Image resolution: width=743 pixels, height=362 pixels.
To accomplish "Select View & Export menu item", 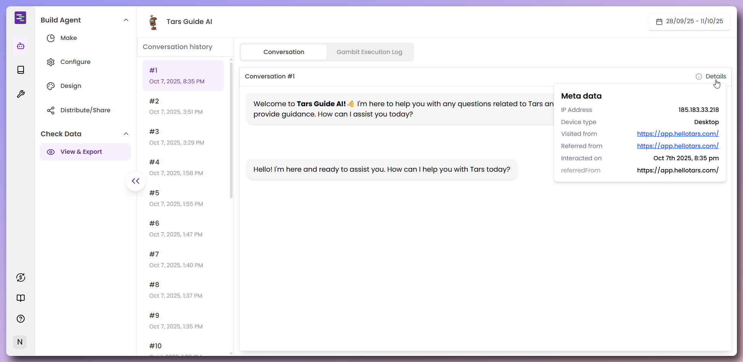I will click(x=85, y=152).
